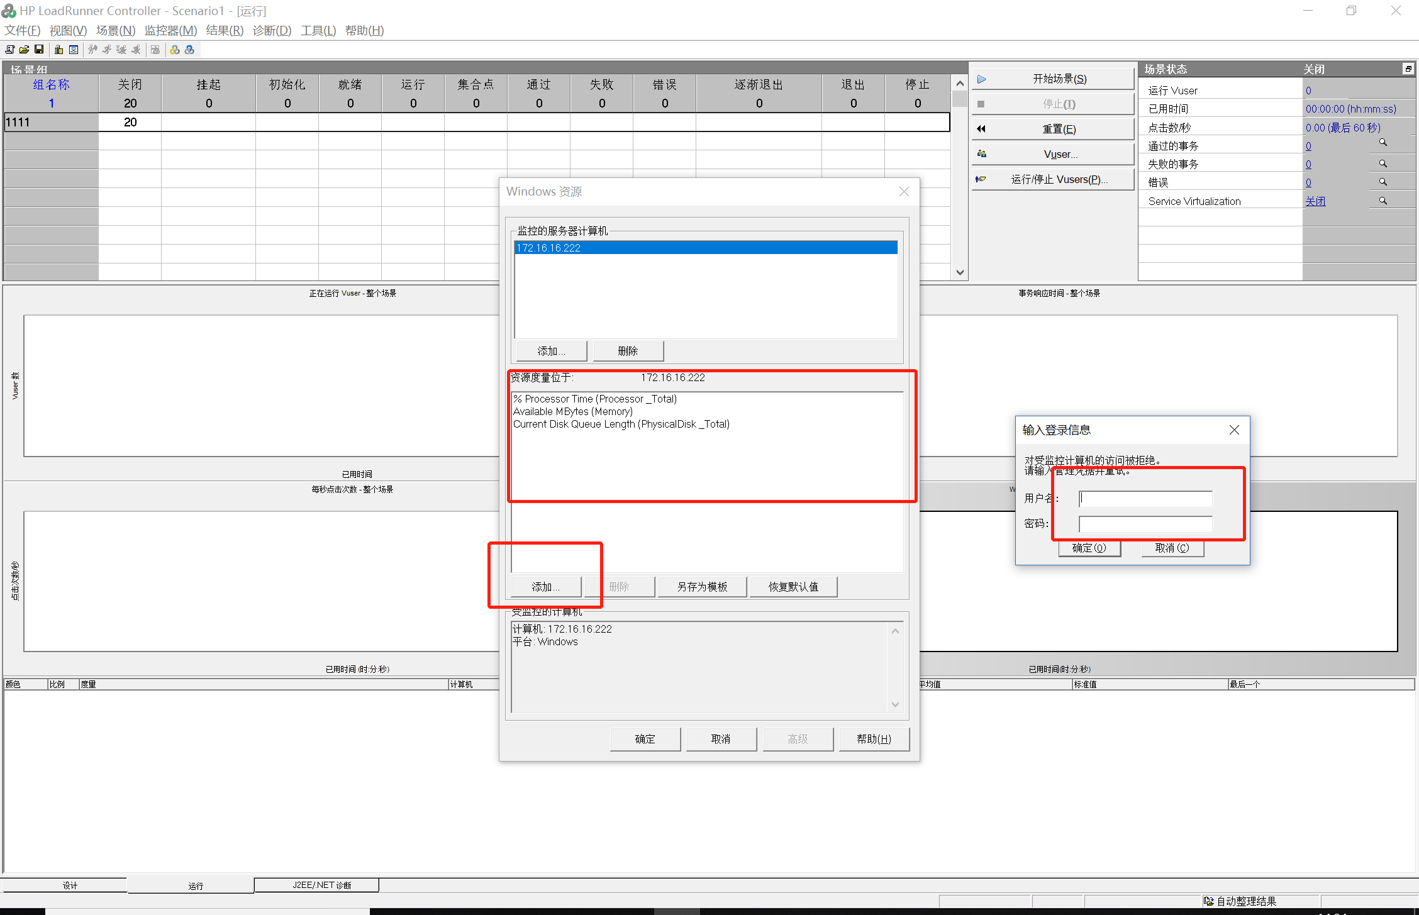The width and height of the screenshot is (1419, 915).
Task: Click the 用户名 input field in the login dialog
Action: (x=1145, y=498)
